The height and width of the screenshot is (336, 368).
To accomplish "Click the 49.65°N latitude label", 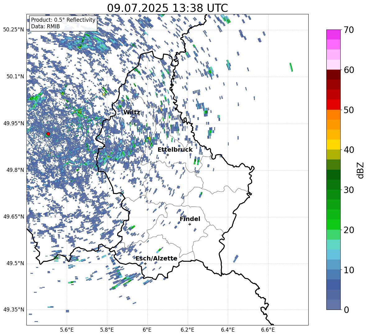I will [x=13, y=216].
